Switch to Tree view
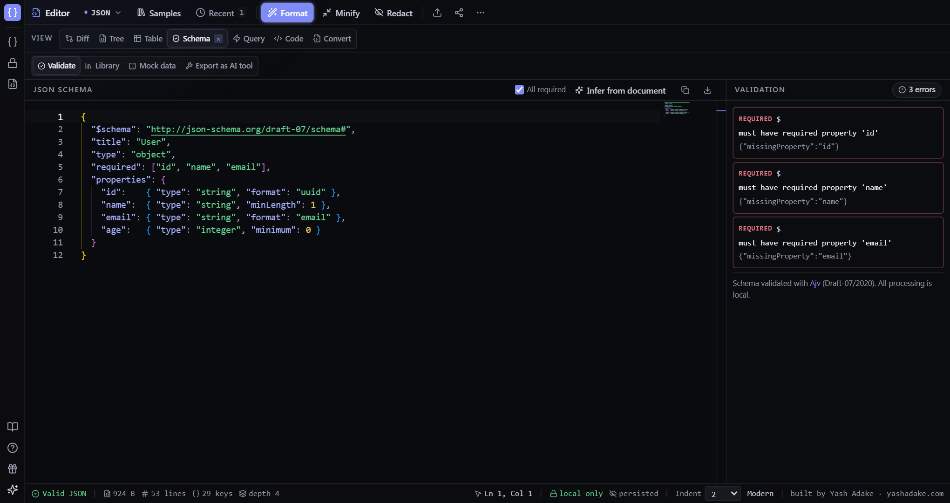 [x=111, y=39]
